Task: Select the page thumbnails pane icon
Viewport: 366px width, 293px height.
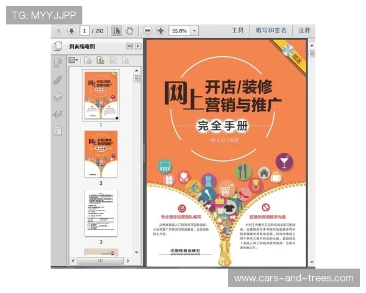Action: [58, 46]
